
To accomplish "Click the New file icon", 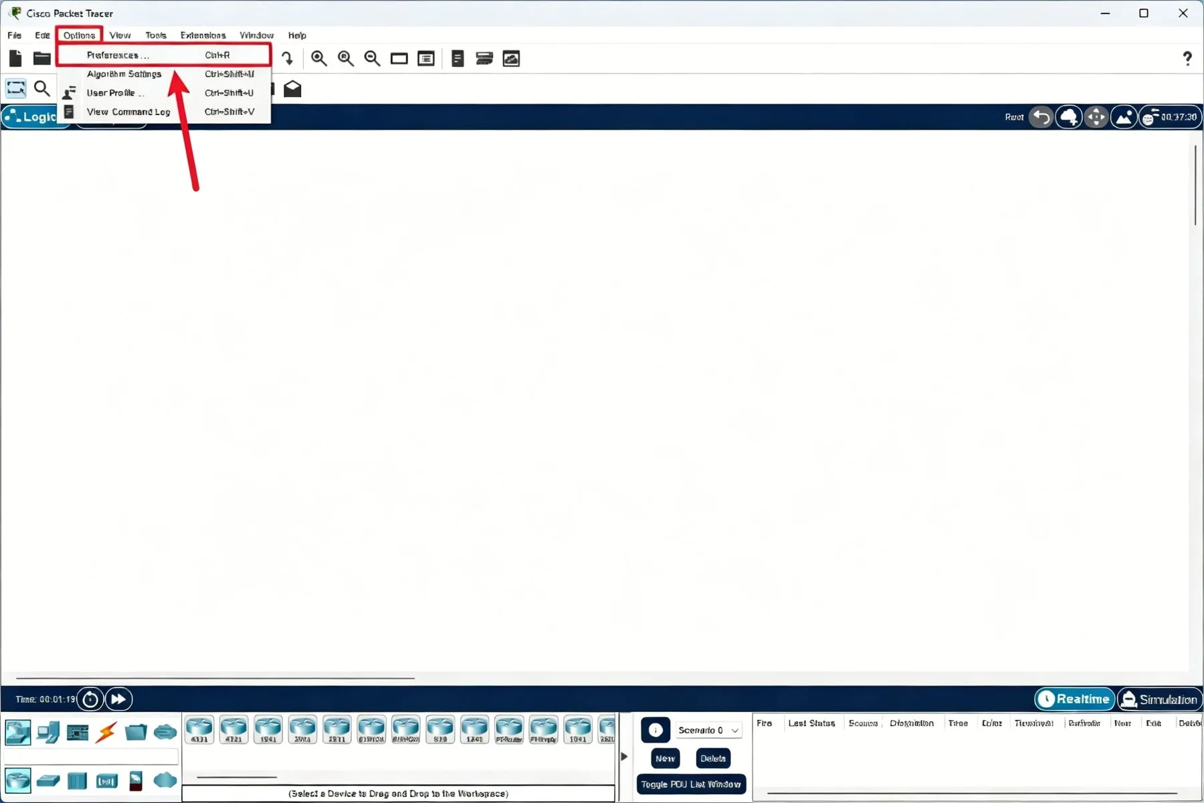I will [x=15, y=59].
